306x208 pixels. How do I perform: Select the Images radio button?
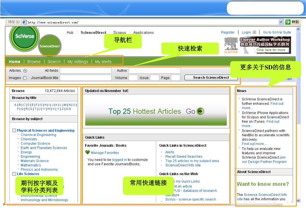[x=25, y=78]
